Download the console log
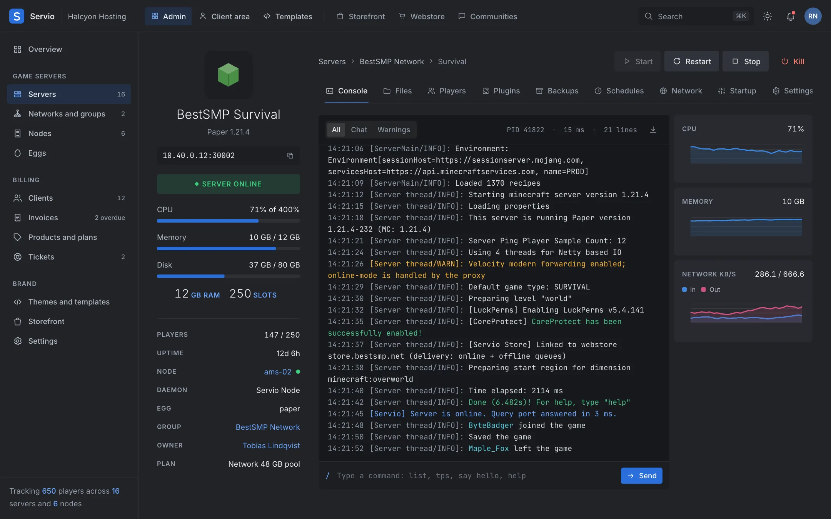The width and height of the screenshot is (831, 519). 653,130
